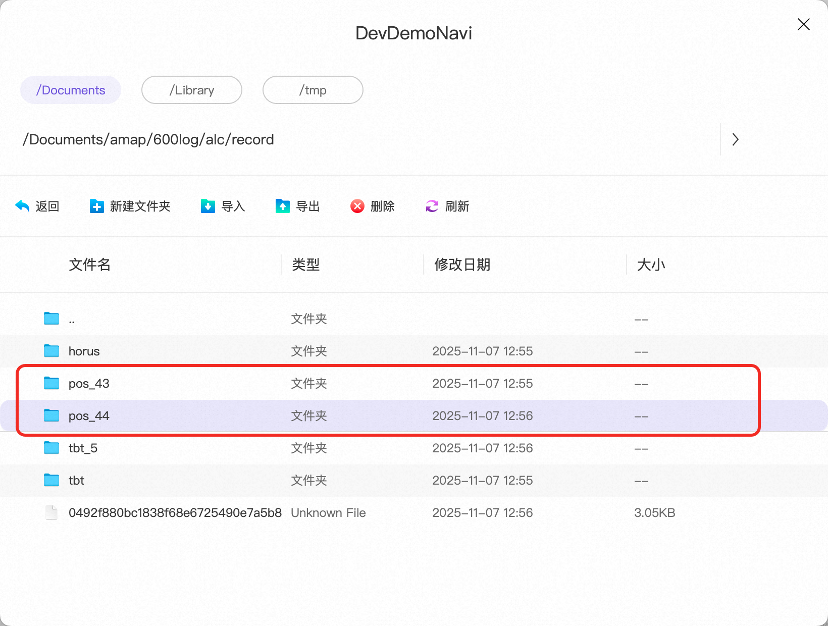Click the red delete X icon
The width and height of the screenshot is (828, 626).
[x=357, y=206]
